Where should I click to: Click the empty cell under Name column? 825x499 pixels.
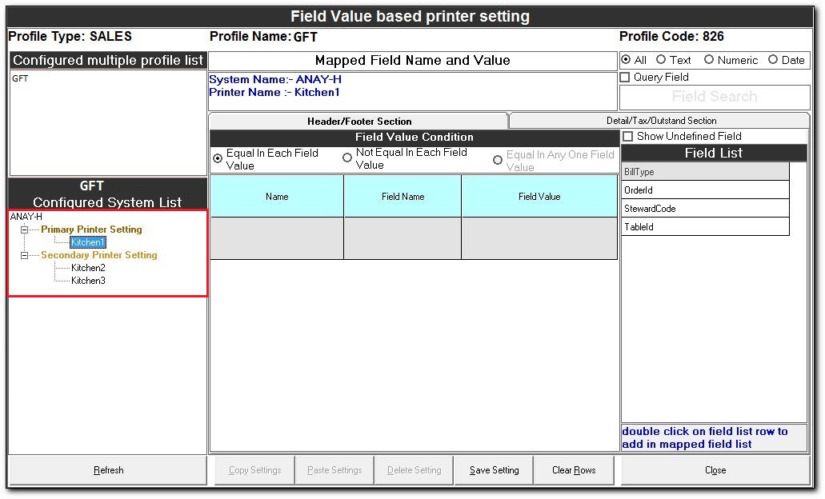[x=277, y=238]
